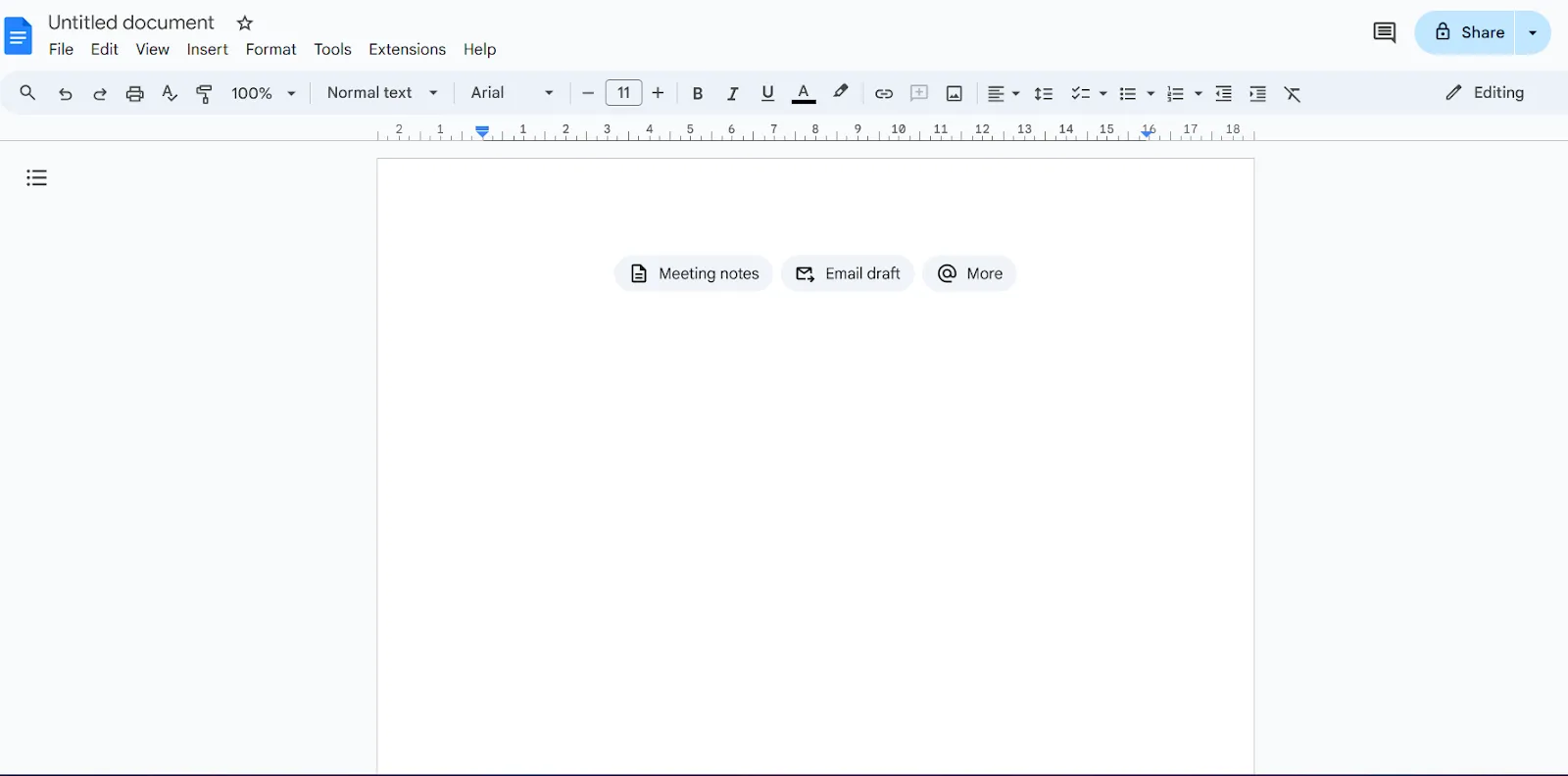
Task: Insert Meeting notes template chip
Action: (x=694, y=273)
